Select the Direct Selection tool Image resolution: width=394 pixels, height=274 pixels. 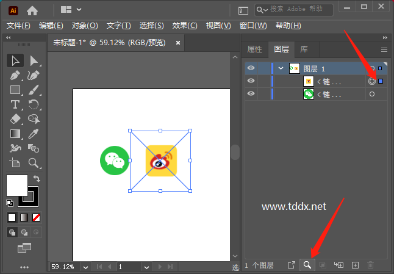[34, 60]
